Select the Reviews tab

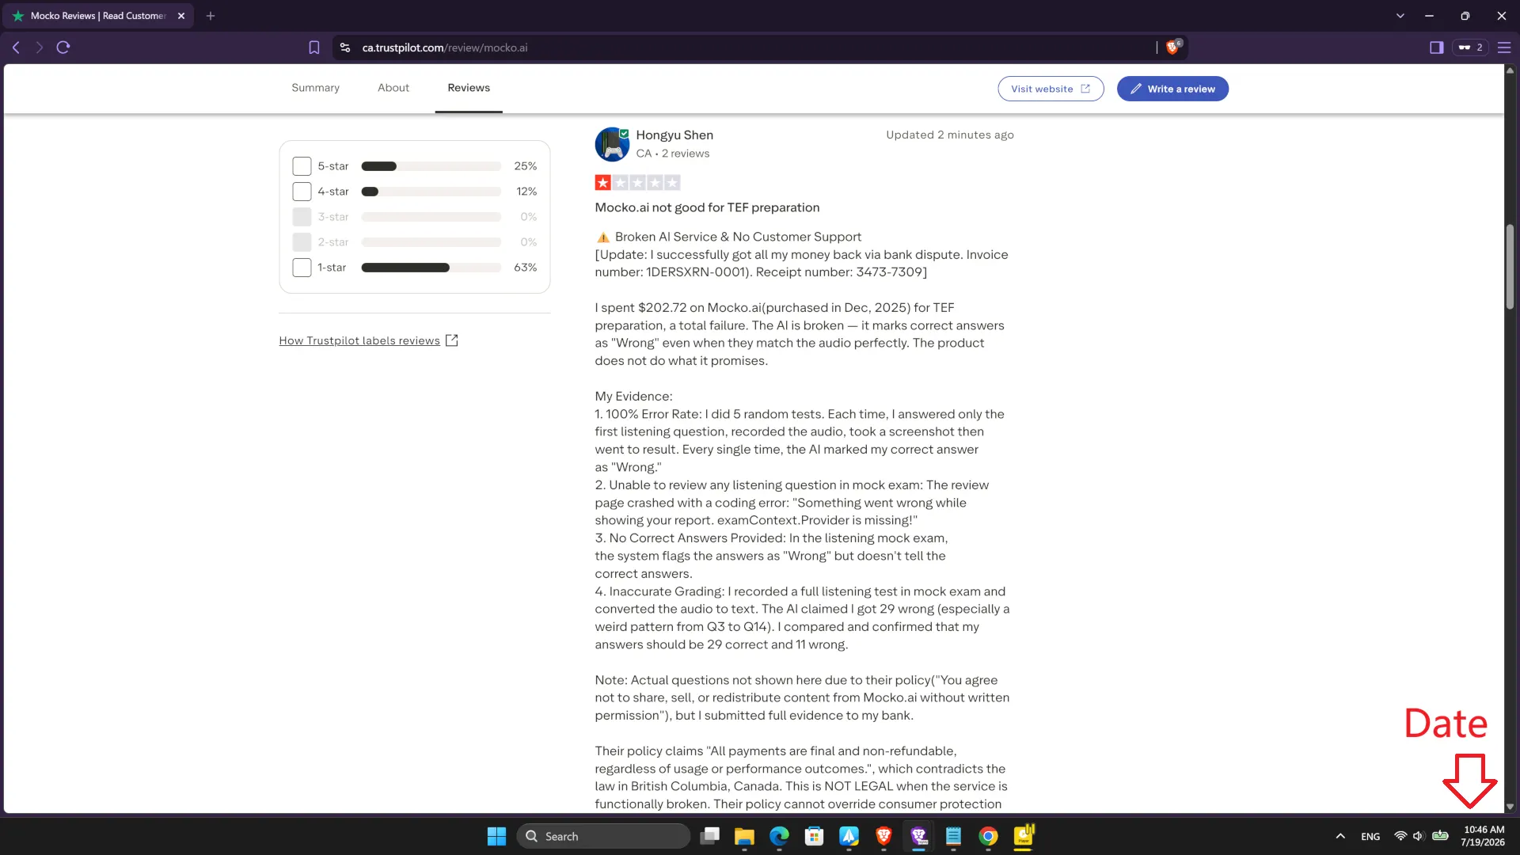click(469, 88)
